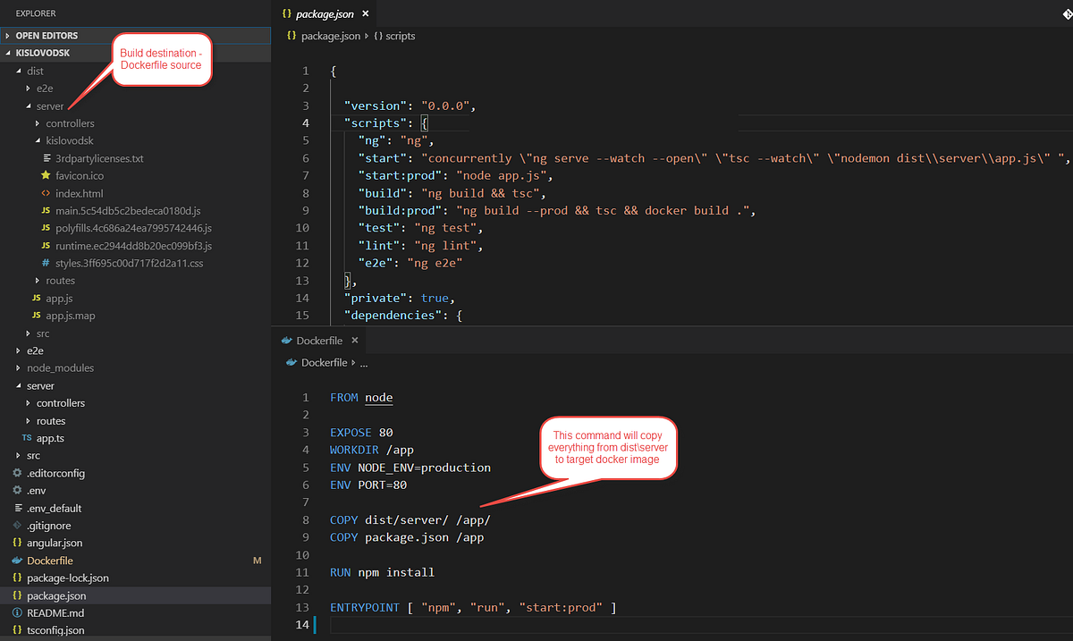
Task: Close the Dockerfile editor tab
Action: tap(354, 340)
